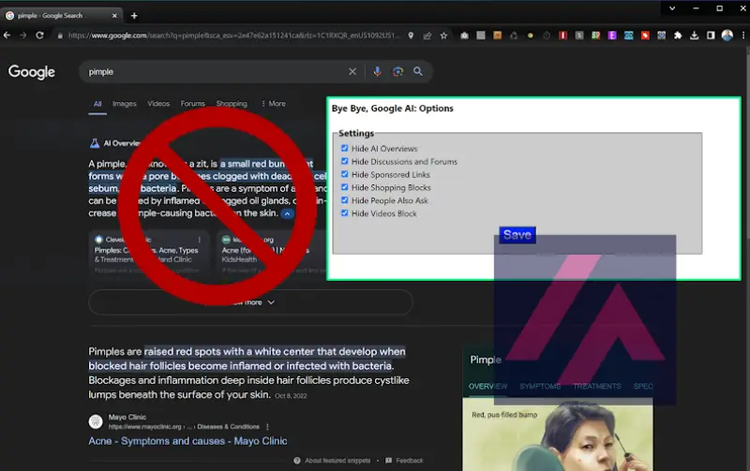Select the All results tab
This screenshot has width=750, height=471.
coord(97,104)
